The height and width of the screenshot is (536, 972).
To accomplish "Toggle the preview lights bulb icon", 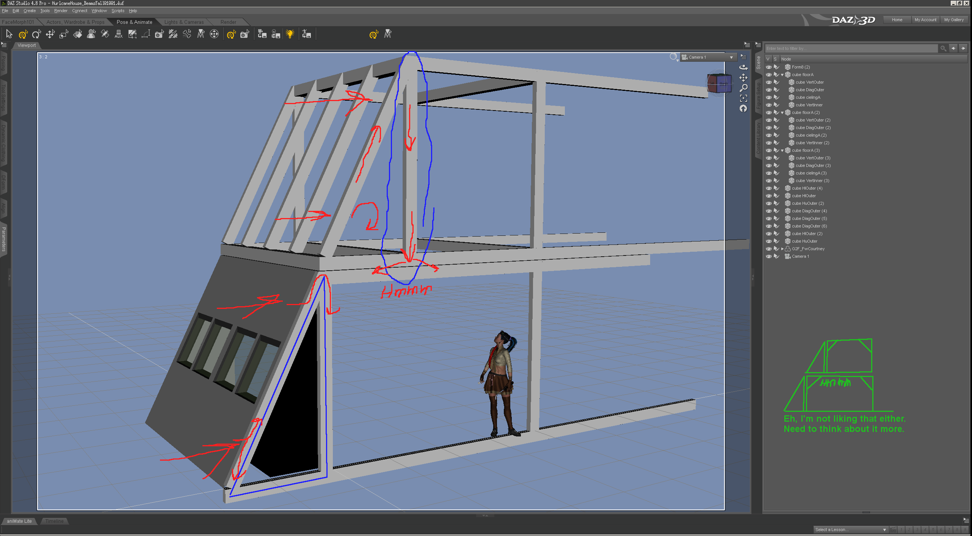I will [290, 34].
